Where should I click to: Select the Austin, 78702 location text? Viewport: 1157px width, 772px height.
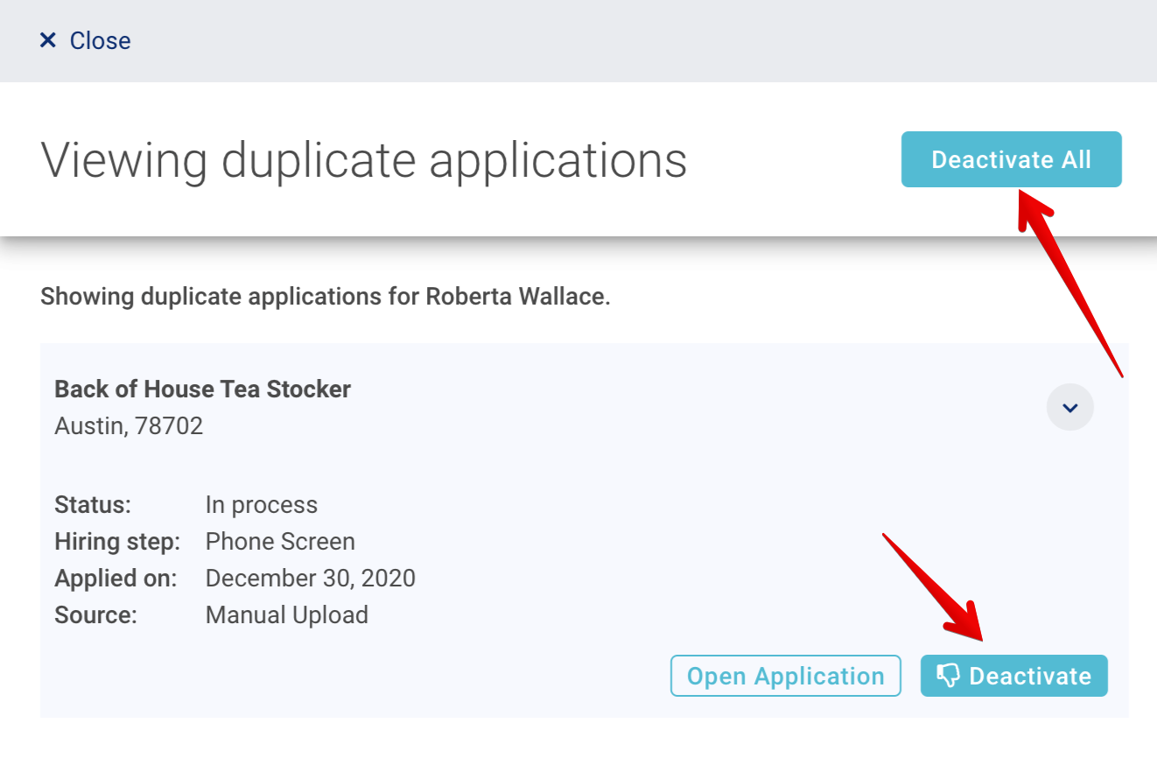click(129, 425)
